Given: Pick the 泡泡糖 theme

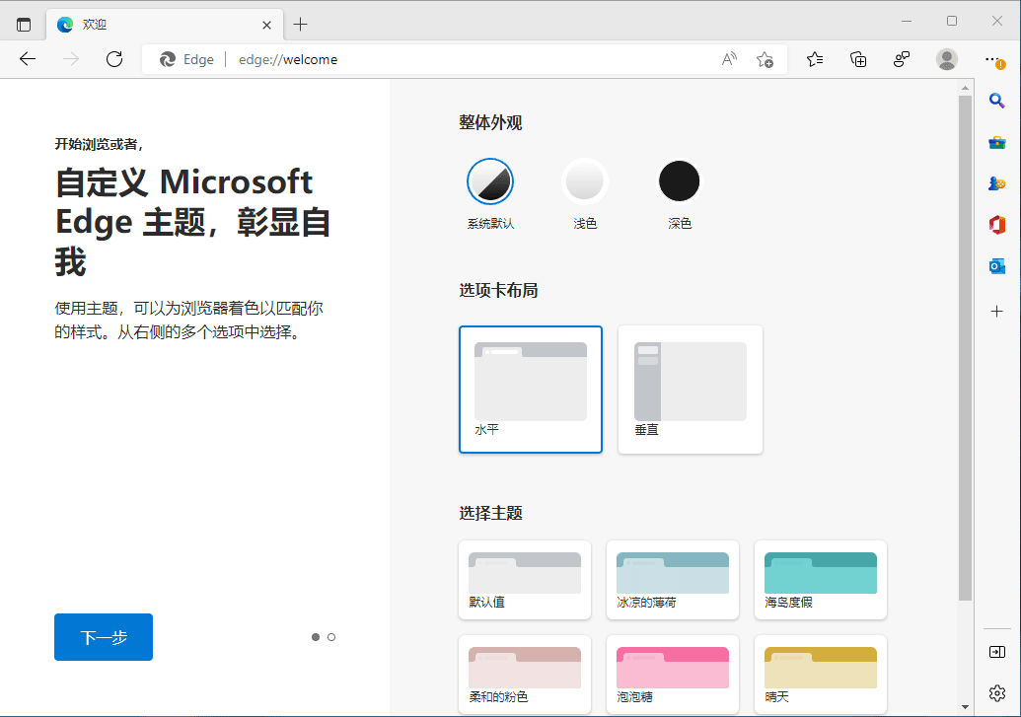Looking at the screenshot, I should [x=673, y=675].
